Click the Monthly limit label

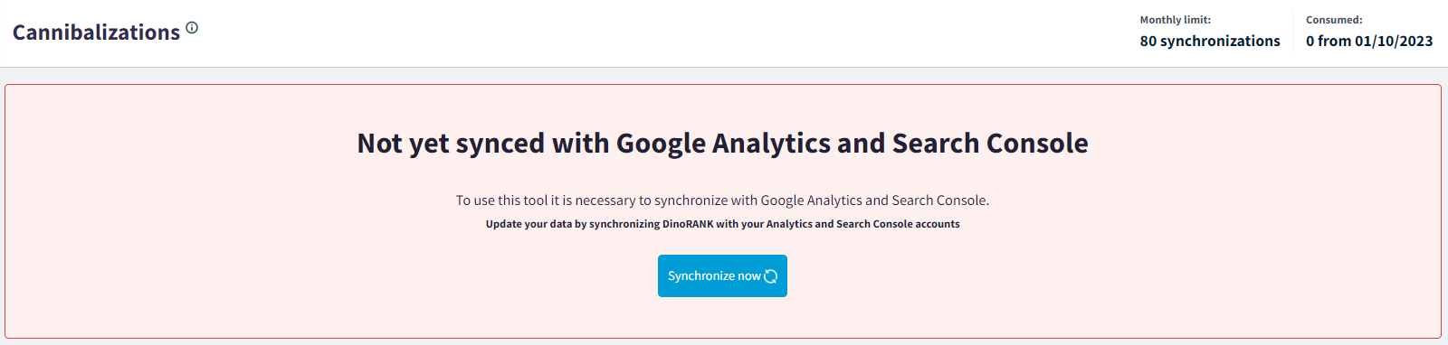(1175, 20)
